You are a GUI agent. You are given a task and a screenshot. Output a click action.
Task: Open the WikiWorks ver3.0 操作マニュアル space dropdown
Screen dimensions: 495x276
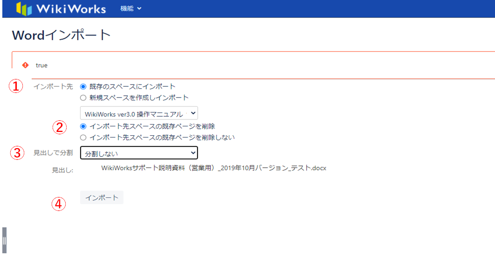pyautogui.click(x=139, y=113)
